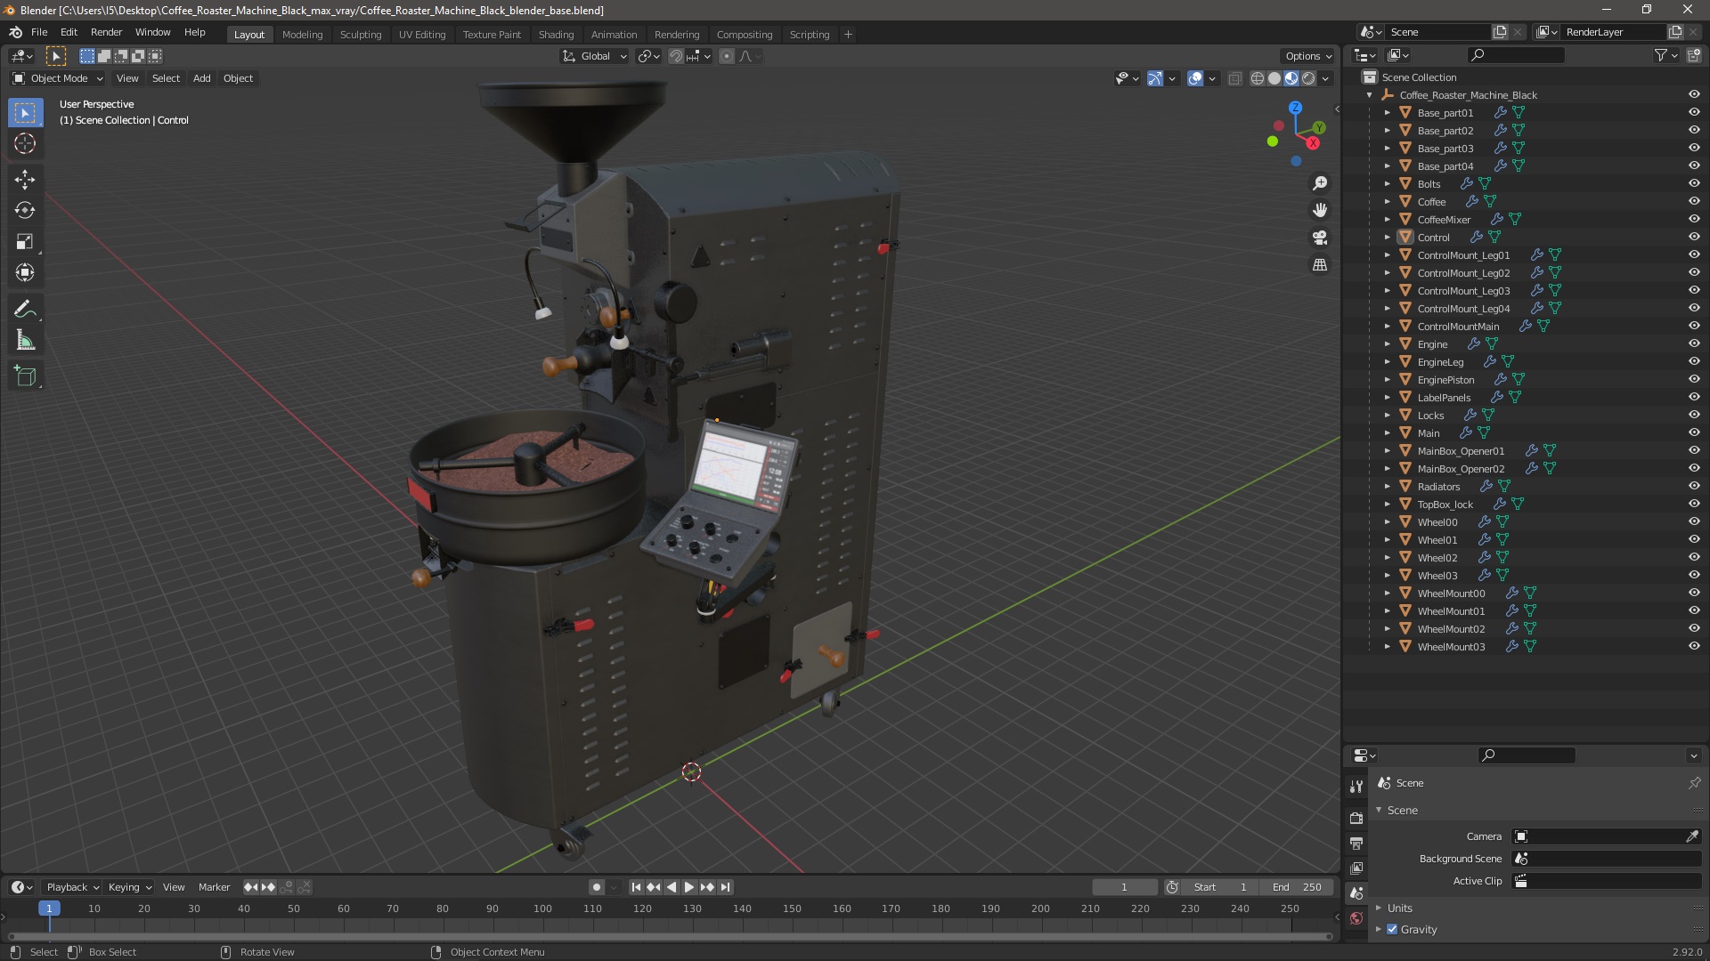Image resolution: width=1710 pixels, height=961 pixels.
Task: Open the Output properties tab
Action: tap(1356, 843)
